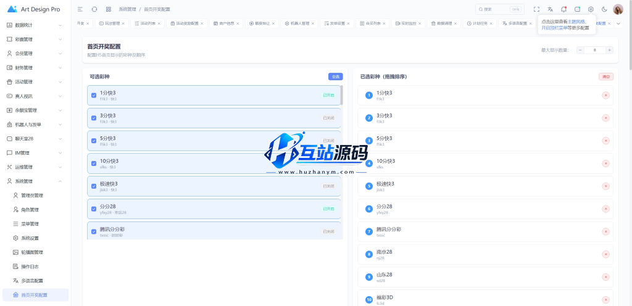The image size is (632, 306).
Task: Uncheck the 1分快3 checkbox
Action: [94, 96]
